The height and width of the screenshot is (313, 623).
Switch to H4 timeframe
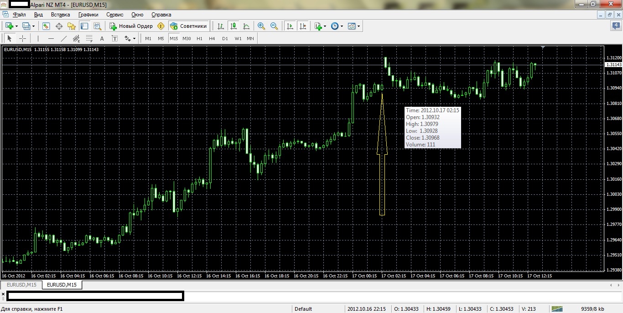pos(212,38)
